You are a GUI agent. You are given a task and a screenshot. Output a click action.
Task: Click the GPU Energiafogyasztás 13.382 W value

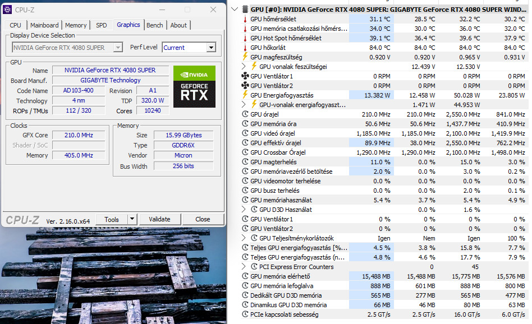click(377, 95)
